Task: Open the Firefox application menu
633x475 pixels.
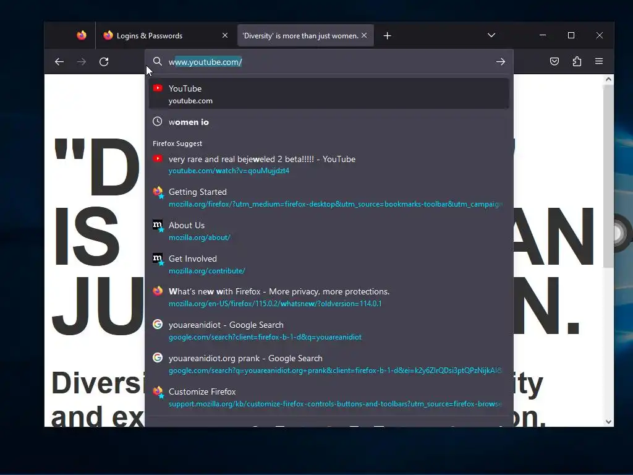Action: 599,61
